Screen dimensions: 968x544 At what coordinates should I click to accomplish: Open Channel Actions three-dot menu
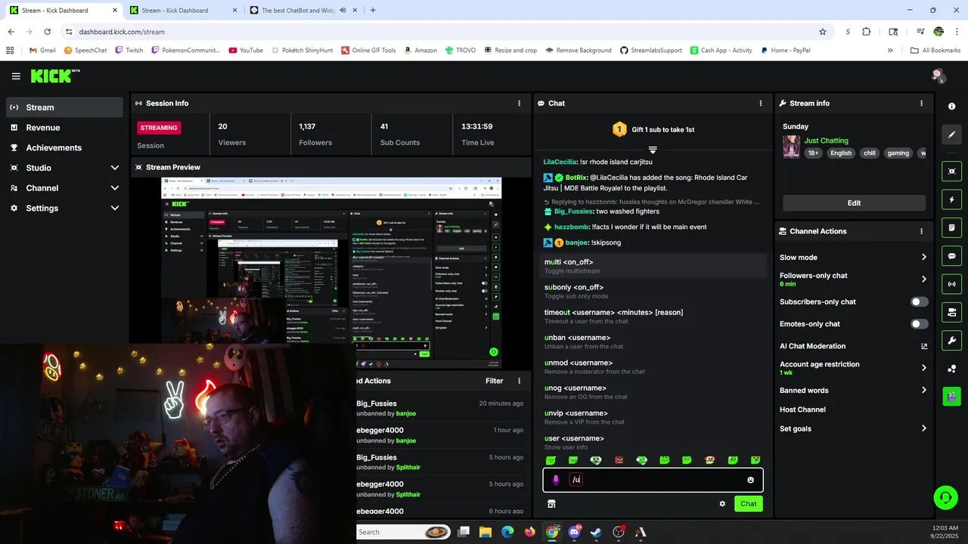[921, 231]
